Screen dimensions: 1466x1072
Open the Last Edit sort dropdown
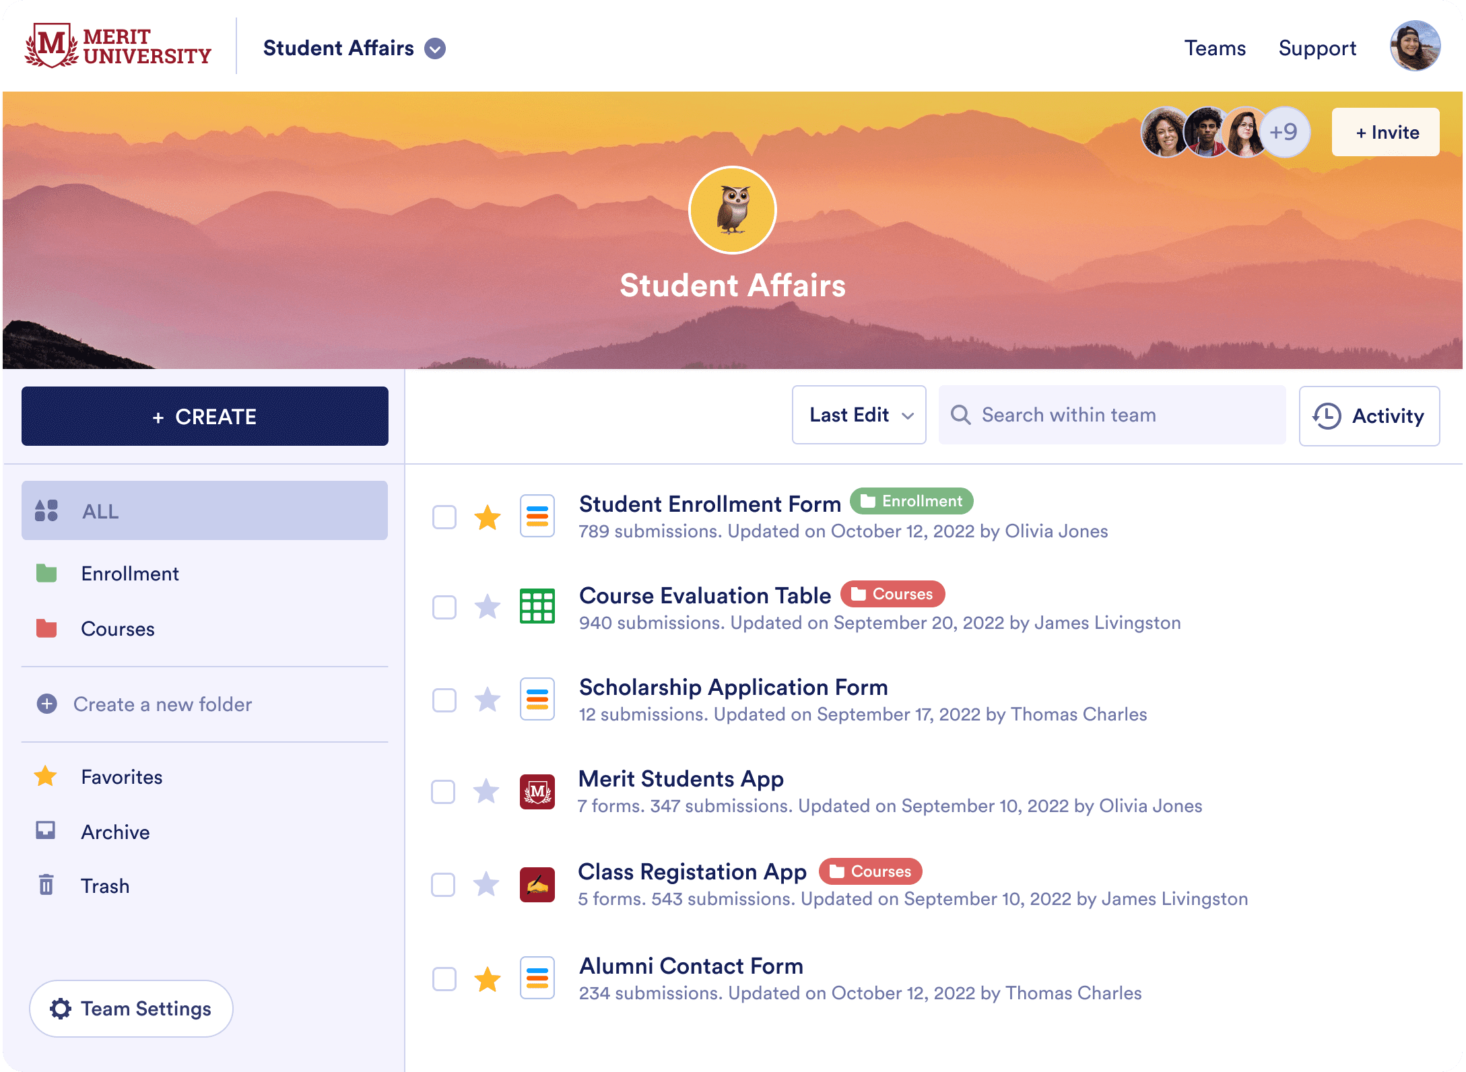[859, 415]
